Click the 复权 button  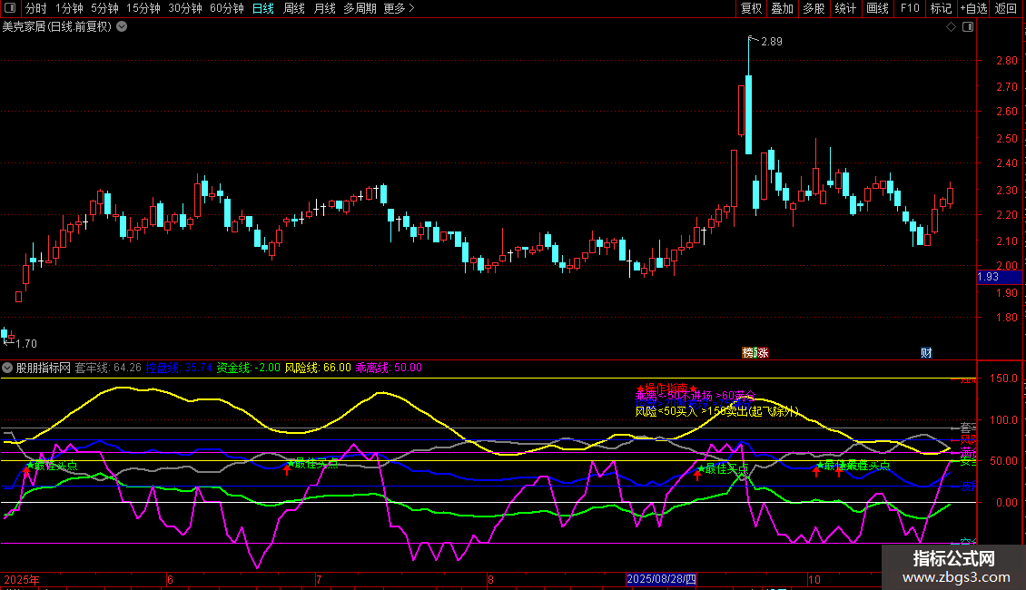tap(752, 9)
